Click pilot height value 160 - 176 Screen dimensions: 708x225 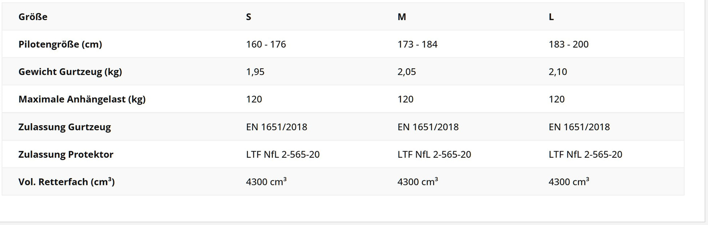coord(266,44)
